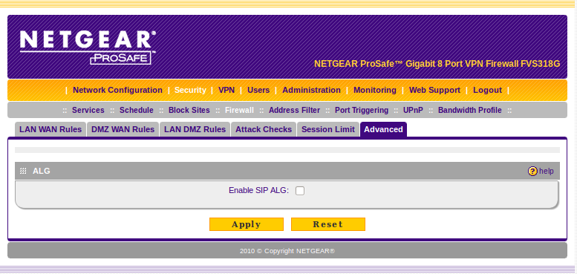577x274 pixels.
Task: Open Port Triggering submenu
Action: pyautogui.click(x=362, y=110)
